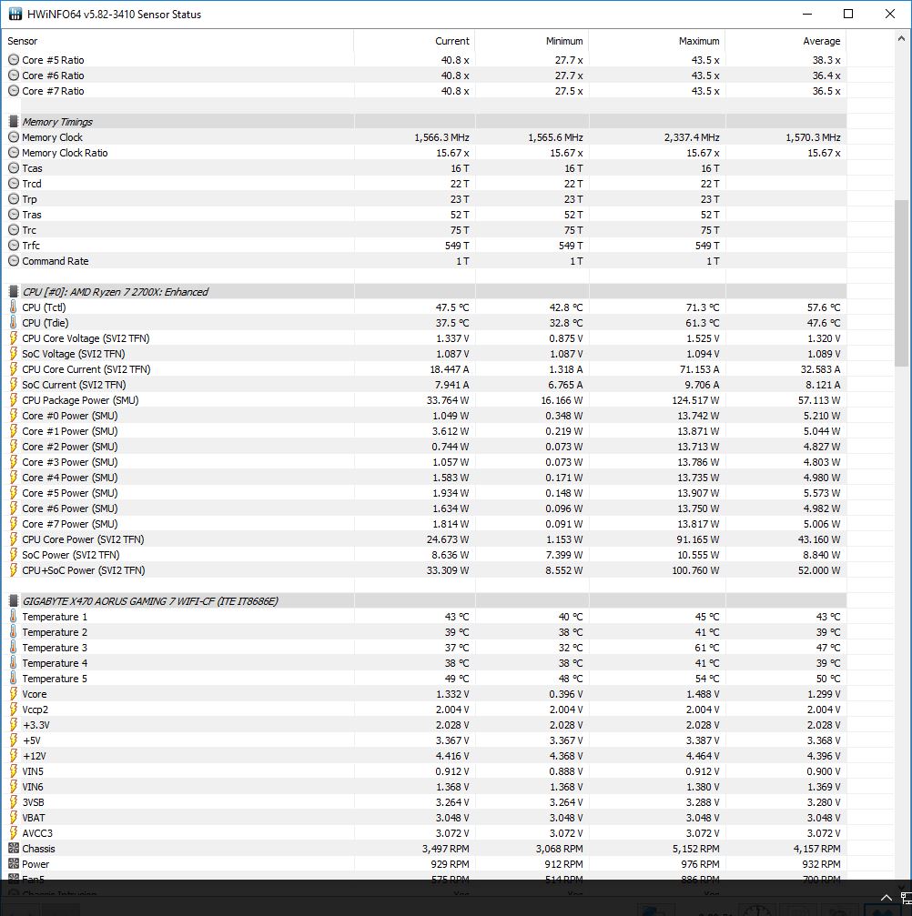Click the clock icon beside Tcas
Image resolution: width=912 pixels, height=916 pixels.
coord(14,167)
